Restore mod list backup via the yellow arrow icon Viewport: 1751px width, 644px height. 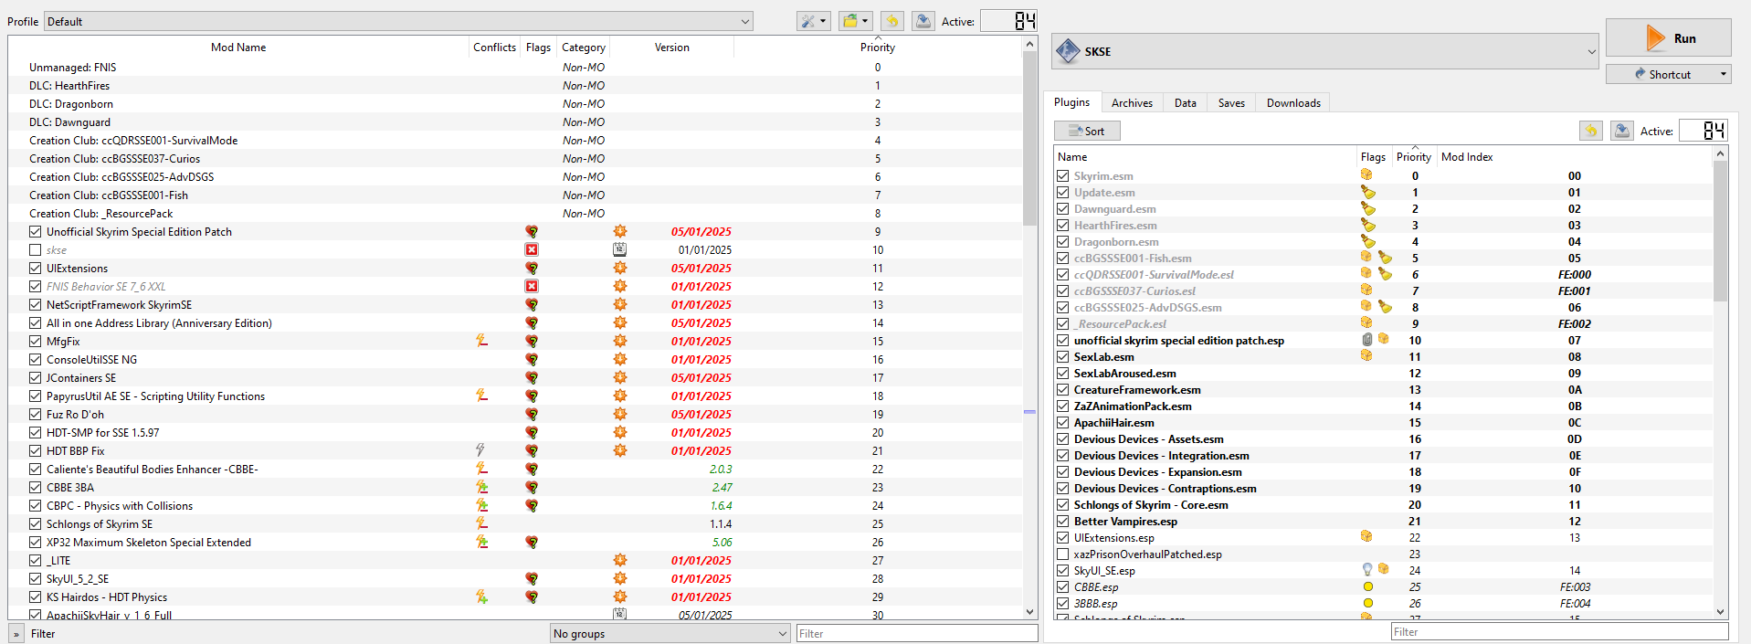click(892, 21)
